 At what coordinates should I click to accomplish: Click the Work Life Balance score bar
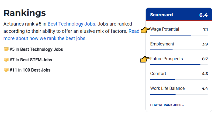[x=179, y=94]
